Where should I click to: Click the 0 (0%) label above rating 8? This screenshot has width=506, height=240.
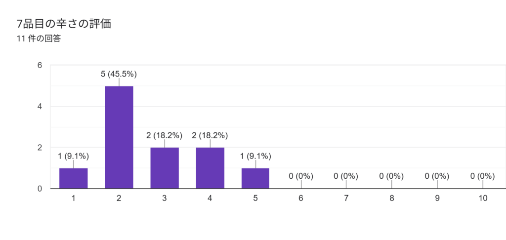click(x=392, y=176)
